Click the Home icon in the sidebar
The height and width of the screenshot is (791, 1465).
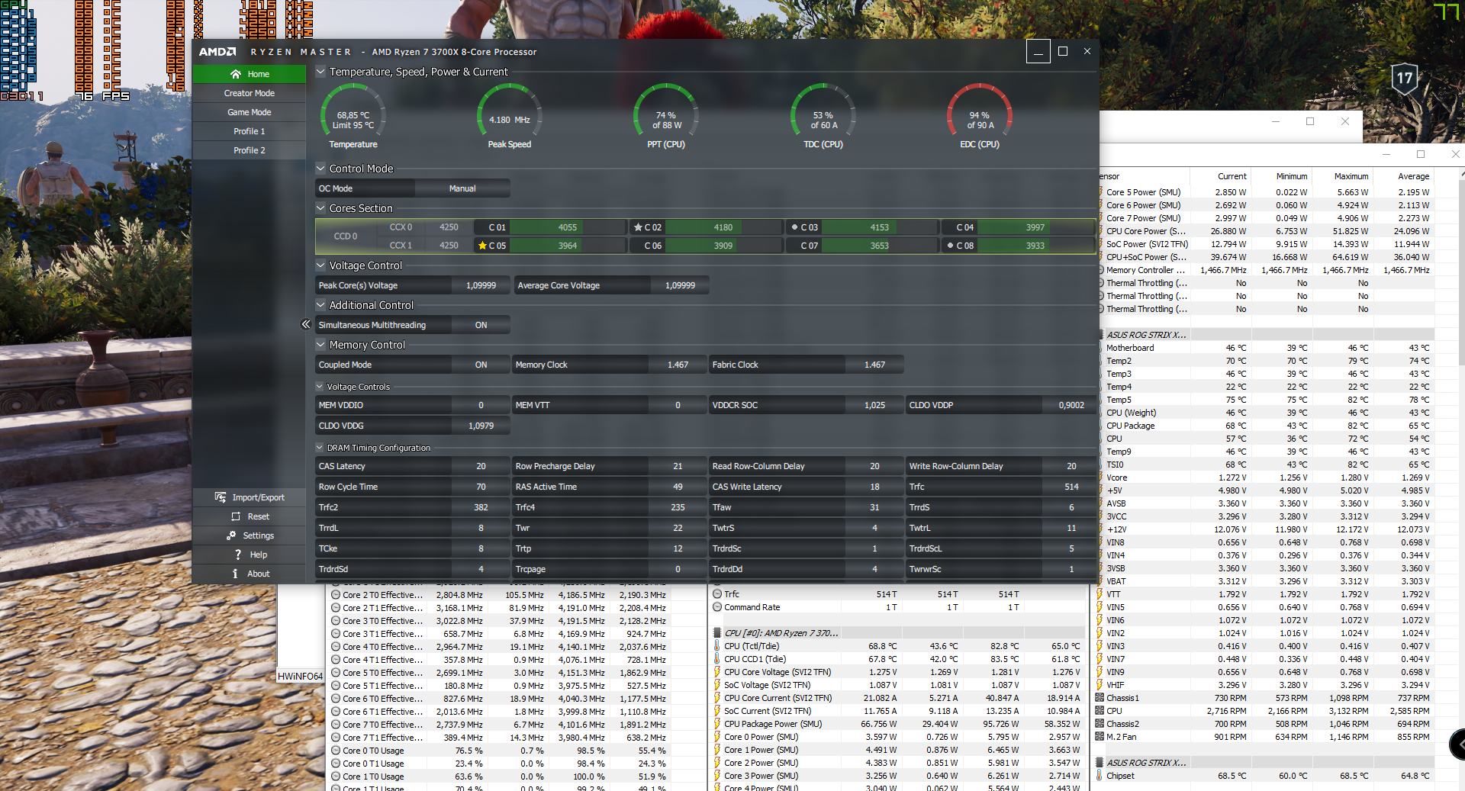pyautogui.click(x=236, y=74)
